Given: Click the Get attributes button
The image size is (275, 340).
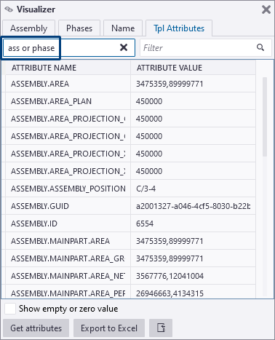Looking at the screenshot, I should (x=36, y=328).
